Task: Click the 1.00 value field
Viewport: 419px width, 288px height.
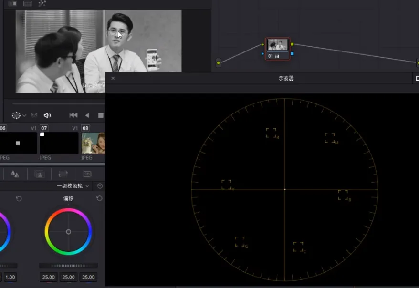Action: click(x=10, y=278)
